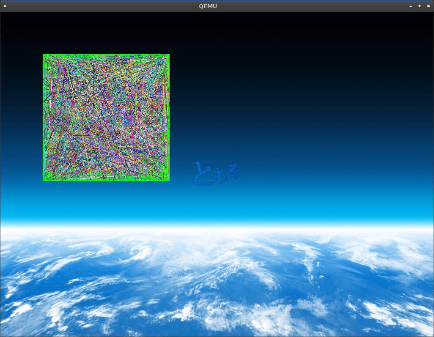The width and height of the screenshot is (434, 337).
Task: Click the QEMU title text
Action: [208, 6]
